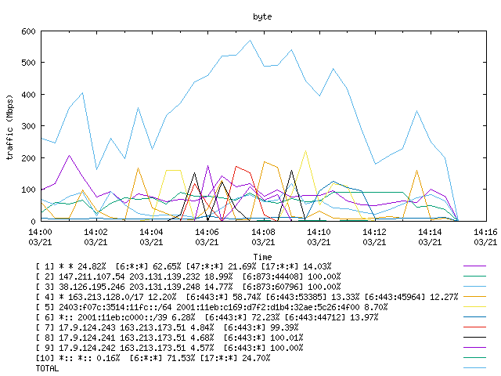501x376 pixels.
Task: Select the y-axis tick value 400
Action: click(28, 95)
